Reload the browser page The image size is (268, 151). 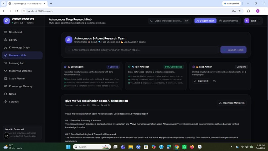[16, 11]
